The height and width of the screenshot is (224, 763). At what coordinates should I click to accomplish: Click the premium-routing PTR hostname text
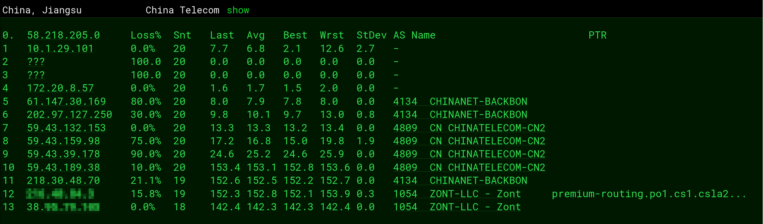(x=649, y=194)
